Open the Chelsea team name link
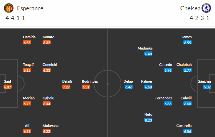Image resolution: width=215 pixels, height=137 pixels. pos(189,8)
